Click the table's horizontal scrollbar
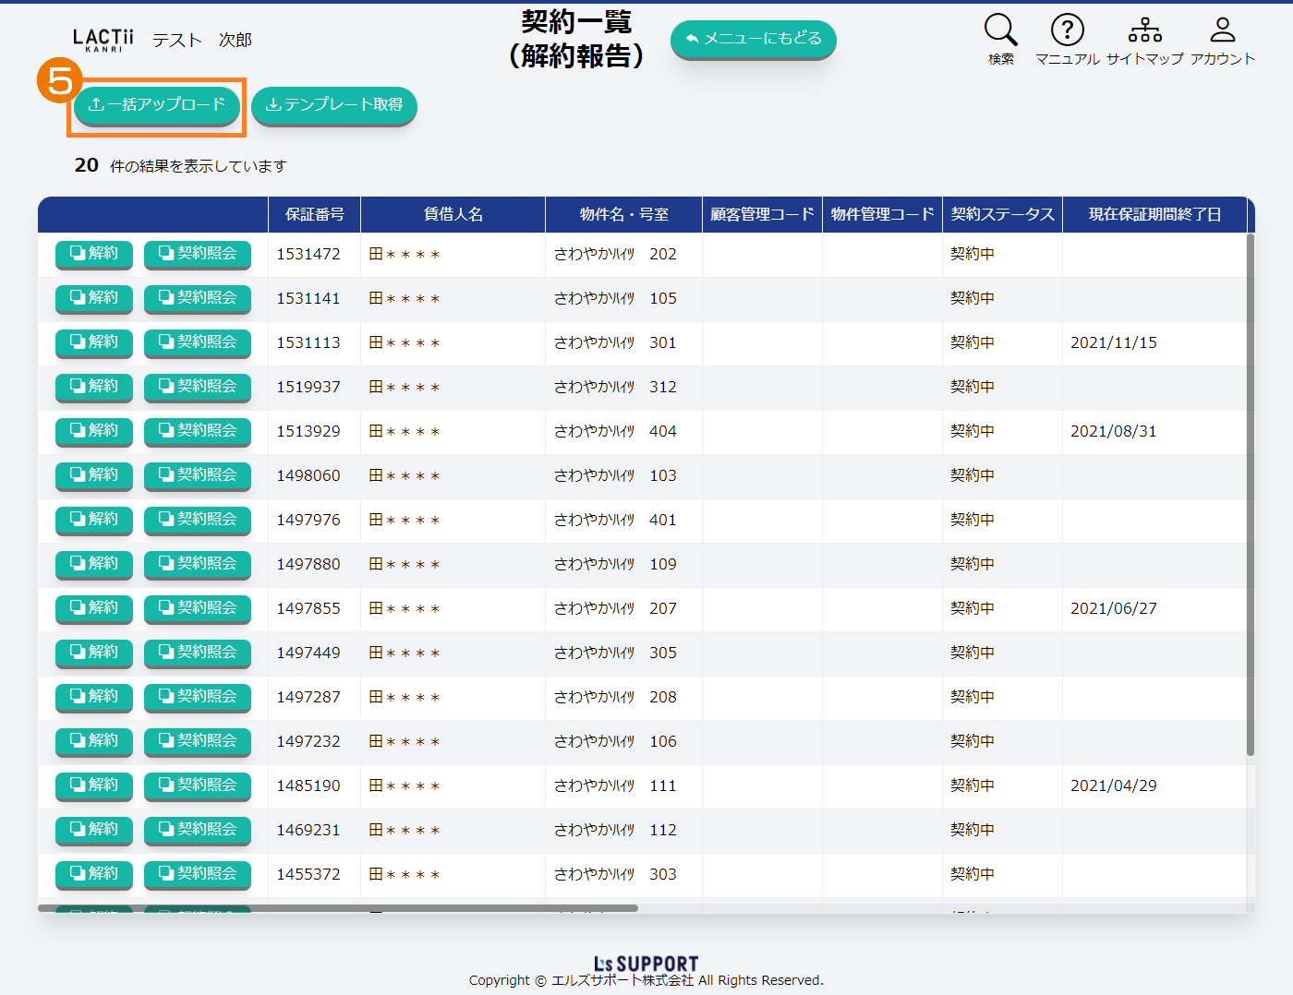 337,908
